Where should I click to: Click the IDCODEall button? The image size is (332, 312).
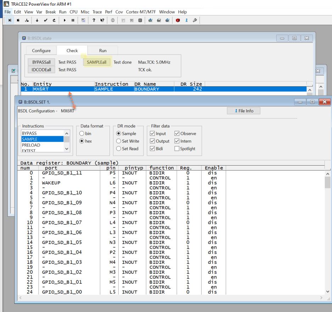pos(41,70)
